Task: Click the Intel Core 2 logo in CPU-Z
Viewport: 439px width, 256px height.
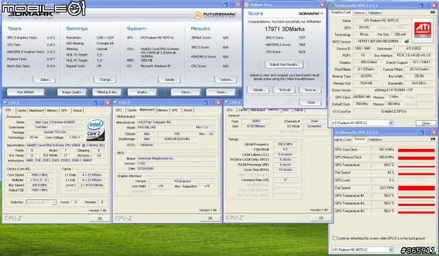Action: (95, 130)
